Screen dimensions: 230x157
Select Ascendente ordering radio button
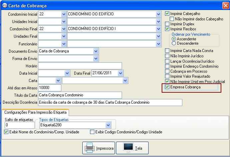pos(174,39)
